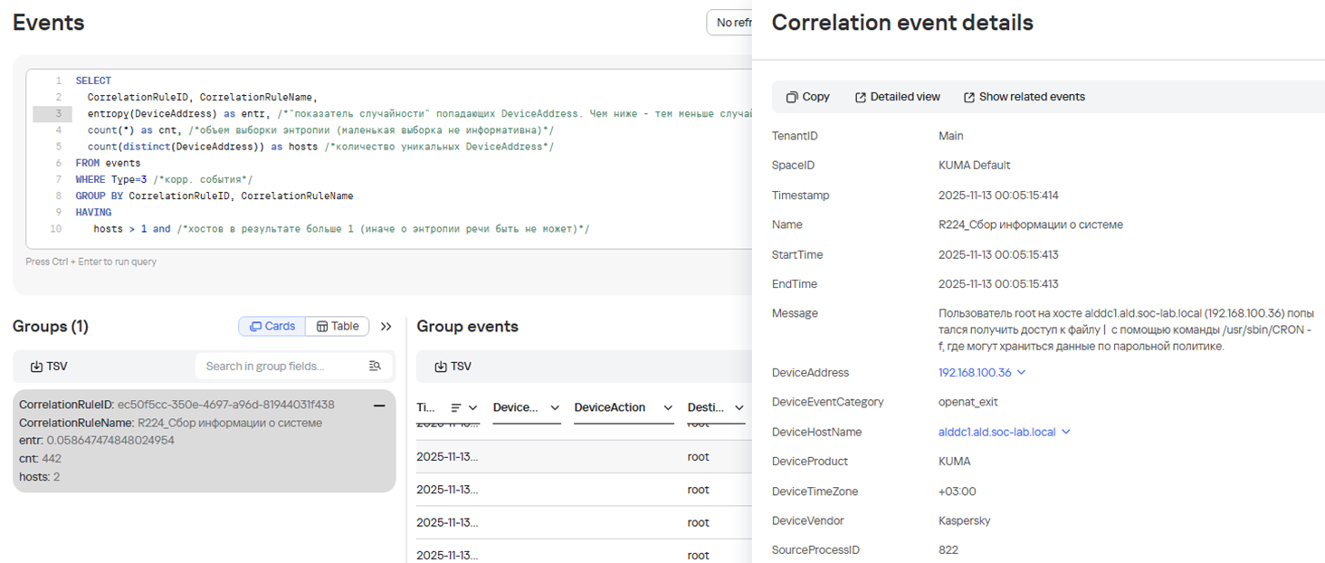Open the No refresh dropdown

(729, 23)
